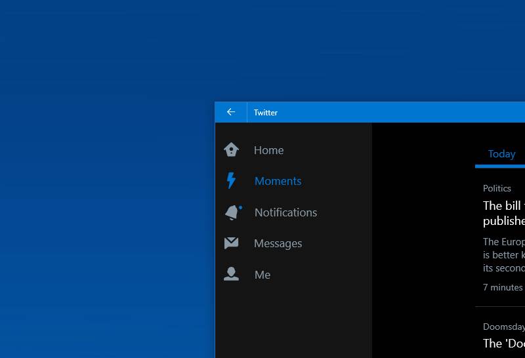Click the back arrow in the title bar
The height and width of the screenshot is (358, 525).
[x=231, y=112]
